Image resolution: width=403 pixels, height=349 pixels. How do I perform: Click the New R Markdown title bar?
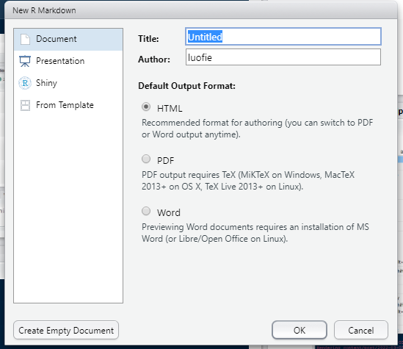(x=201, y=10)
